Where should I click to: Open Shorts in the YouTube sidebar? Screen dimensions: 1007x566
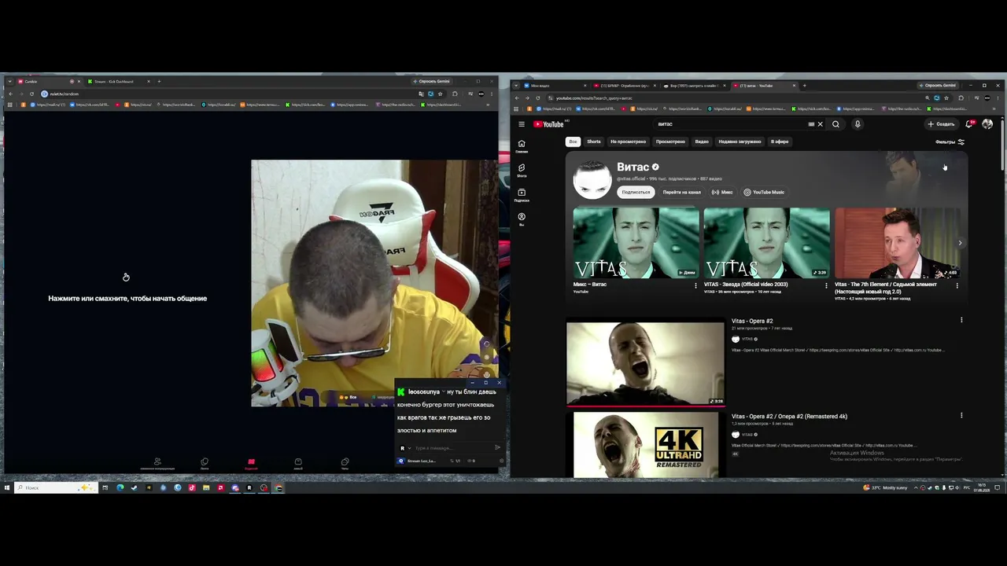(522, 171)
